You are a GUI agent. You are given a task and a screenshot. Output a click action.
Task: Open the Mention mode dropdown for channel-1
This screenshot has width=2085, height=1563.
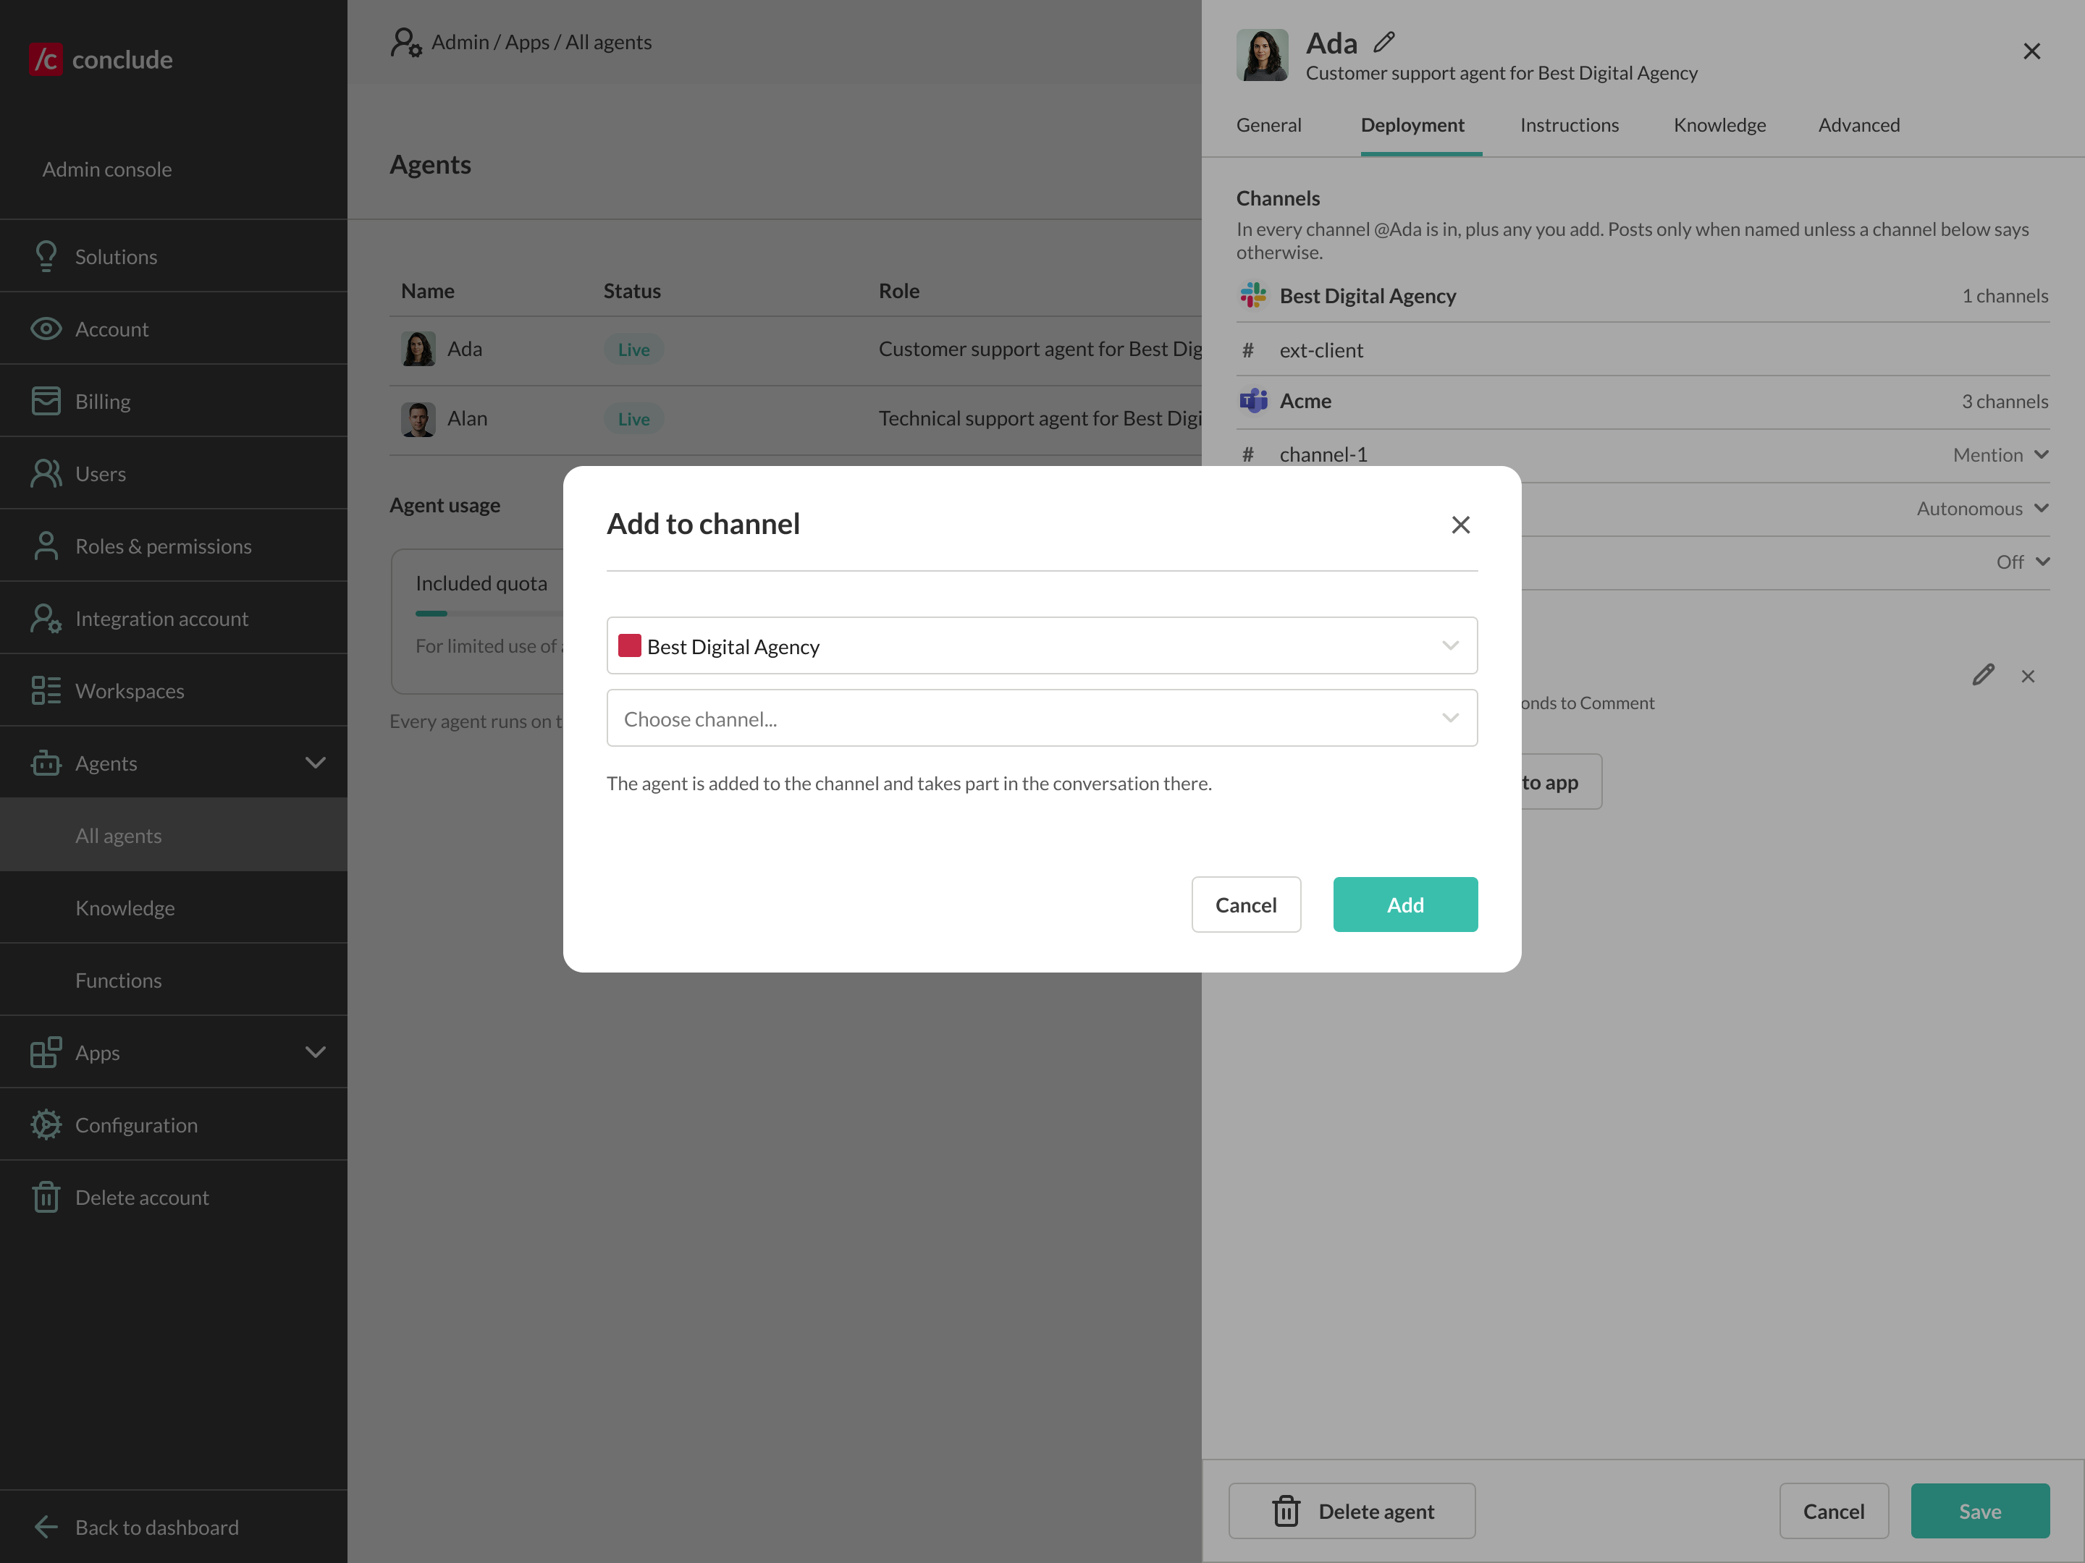(x=2001, y=455)
